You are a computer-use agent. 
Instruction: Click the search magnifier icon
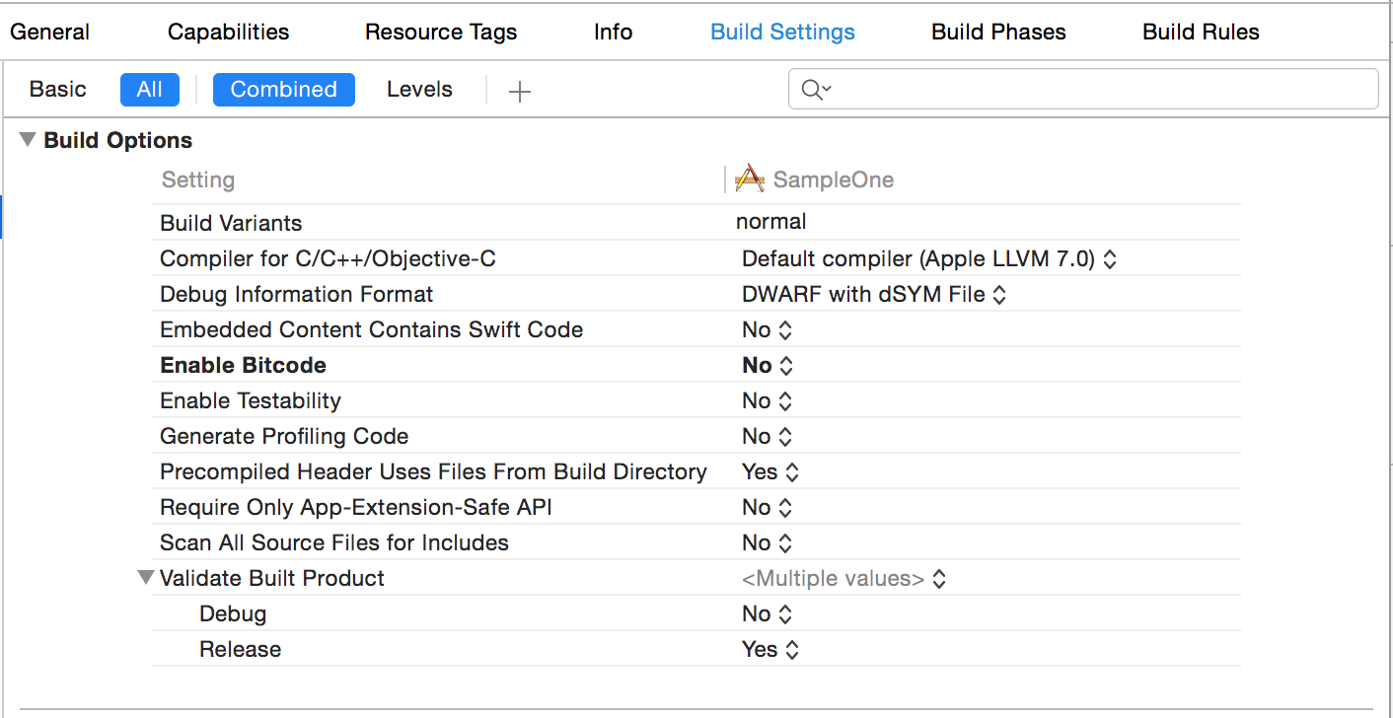[x=815, y=90]
